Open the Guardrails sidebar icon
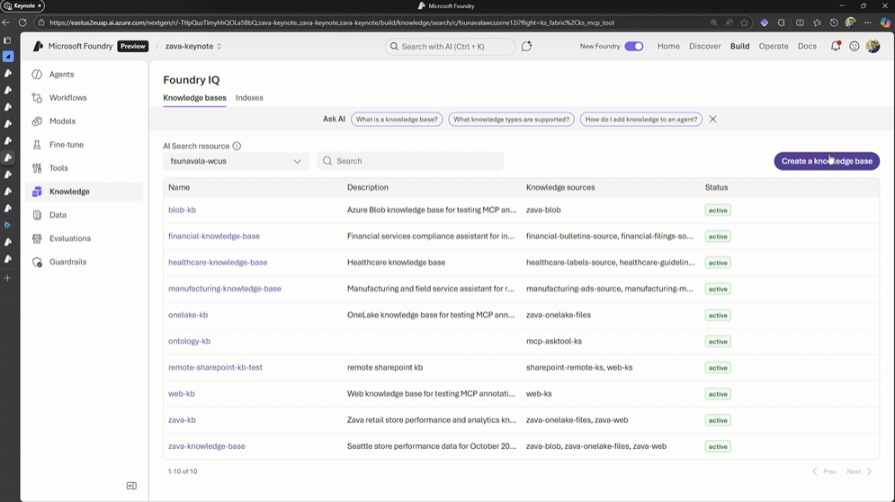895x502 pixels. tap(37, 262)
